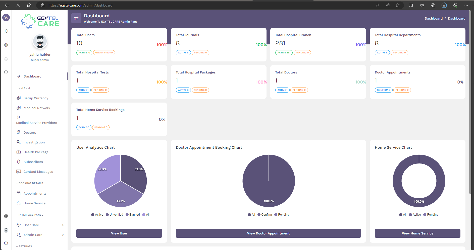The width and height of the screenshot is (474, 250).
Task: Stop loading with the browser X button
Action: (x=18, y=5)
